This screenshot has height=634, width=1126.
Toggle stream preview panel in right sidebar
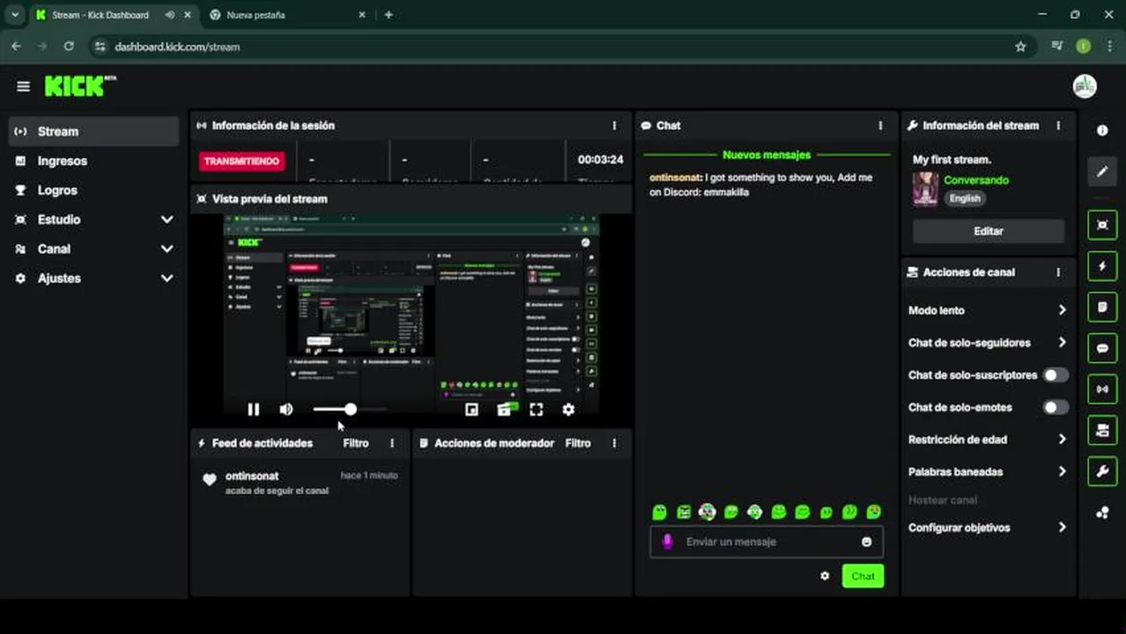click(x=1102, y=225)
